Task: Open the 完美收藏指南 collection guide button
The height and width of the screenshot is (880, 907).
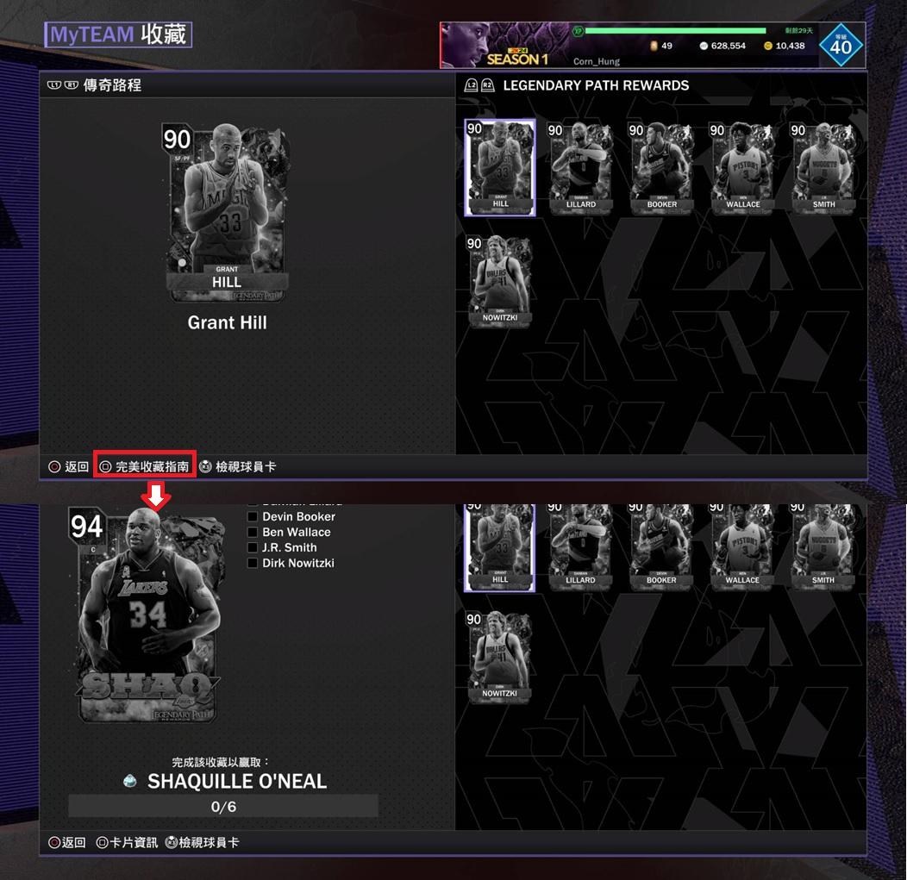Action: 145,466
